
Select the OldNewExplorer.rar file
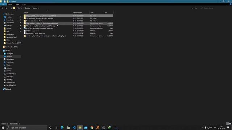tap(69, 31)
